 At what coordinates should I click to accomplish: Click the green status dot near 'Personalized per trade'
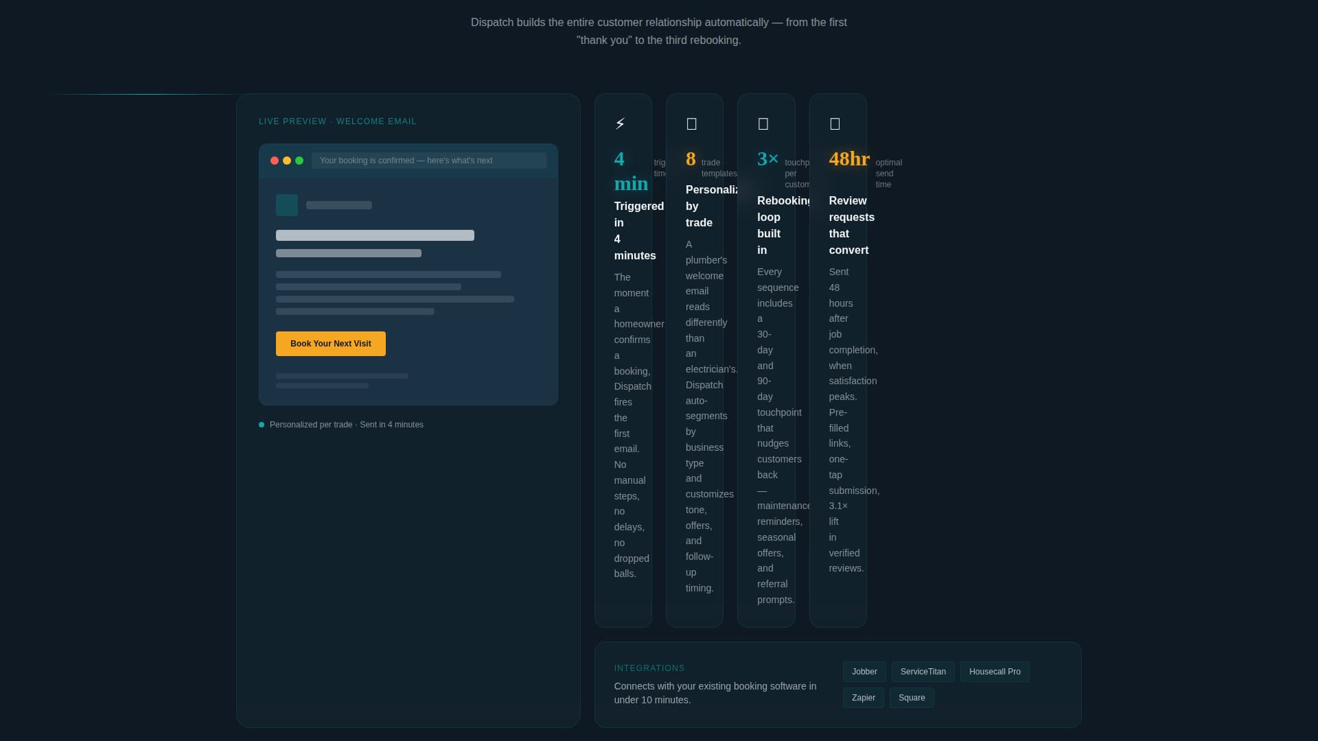coord(262,425)
